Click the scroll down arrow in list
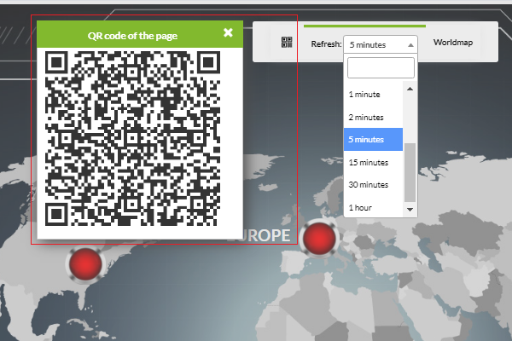 [x=410, y=210]
